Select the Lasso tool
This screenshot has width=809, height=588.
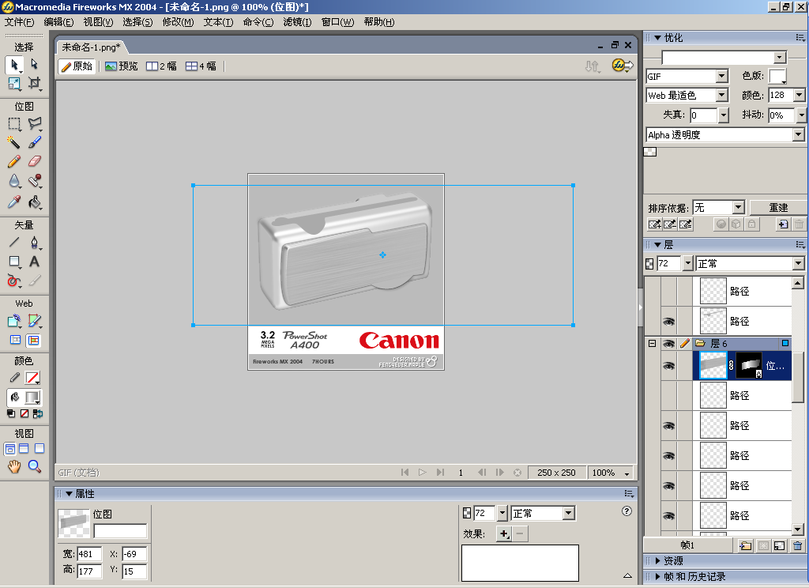tap(34, 123)
